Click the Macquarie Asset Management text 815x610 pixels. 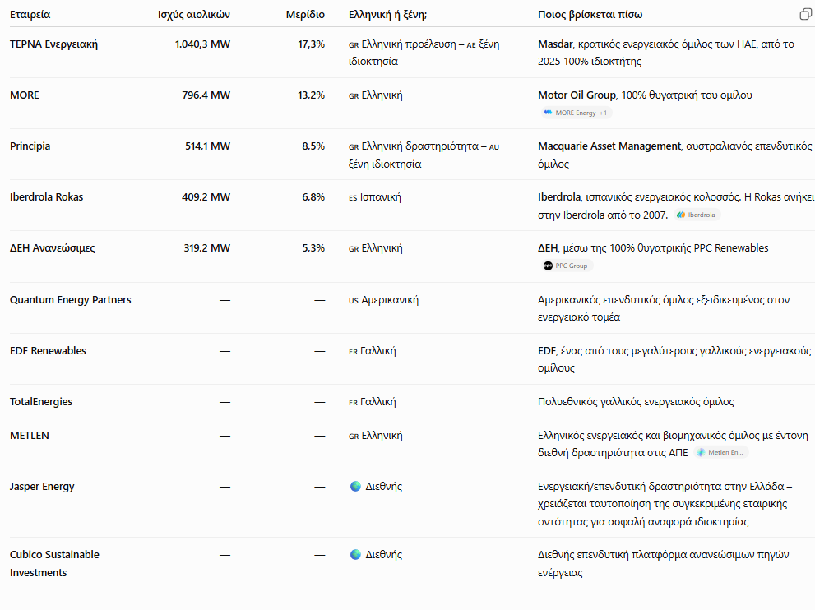[x=609, y=146]
